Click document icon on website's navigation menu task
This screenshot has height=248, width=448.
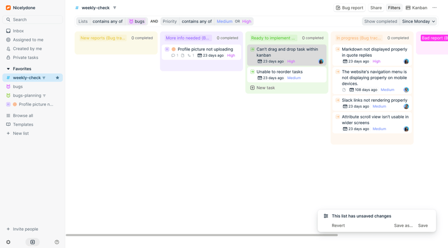pyautogui.click(x=344, y=90)
